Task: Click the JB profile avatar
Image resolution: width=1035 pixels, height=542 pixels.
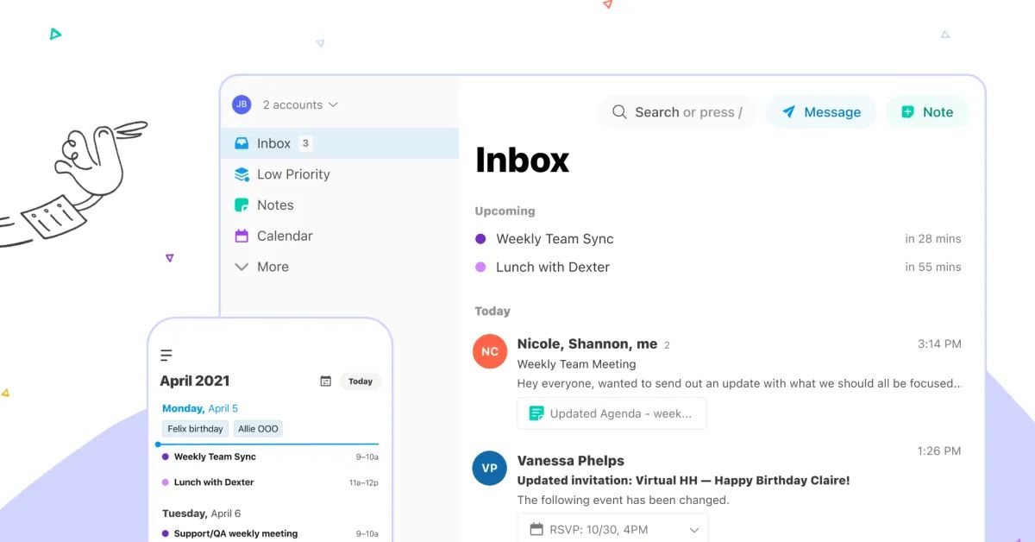Action: tap(241, 104)
